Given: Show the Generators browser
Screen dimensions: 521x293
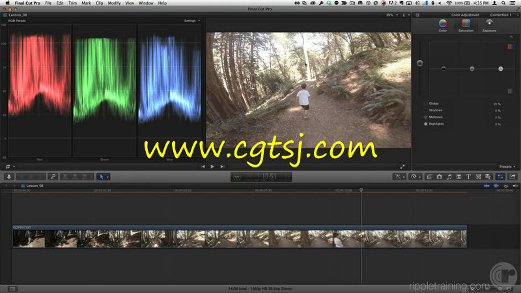Looking at the screenshot, I should coord(479,176).
